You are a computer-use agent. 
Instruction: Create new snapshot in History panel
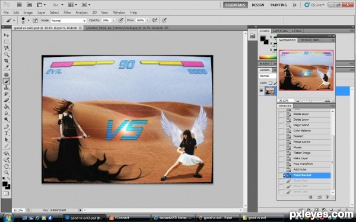pyautogui.click(x=319, y=197)
